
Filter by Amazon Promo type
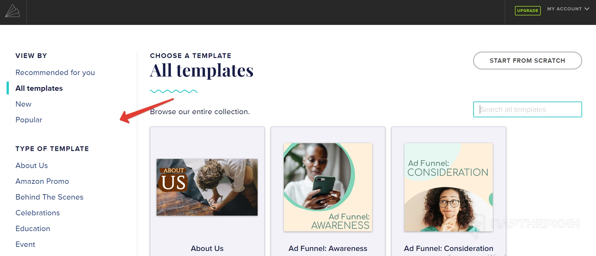42,181
